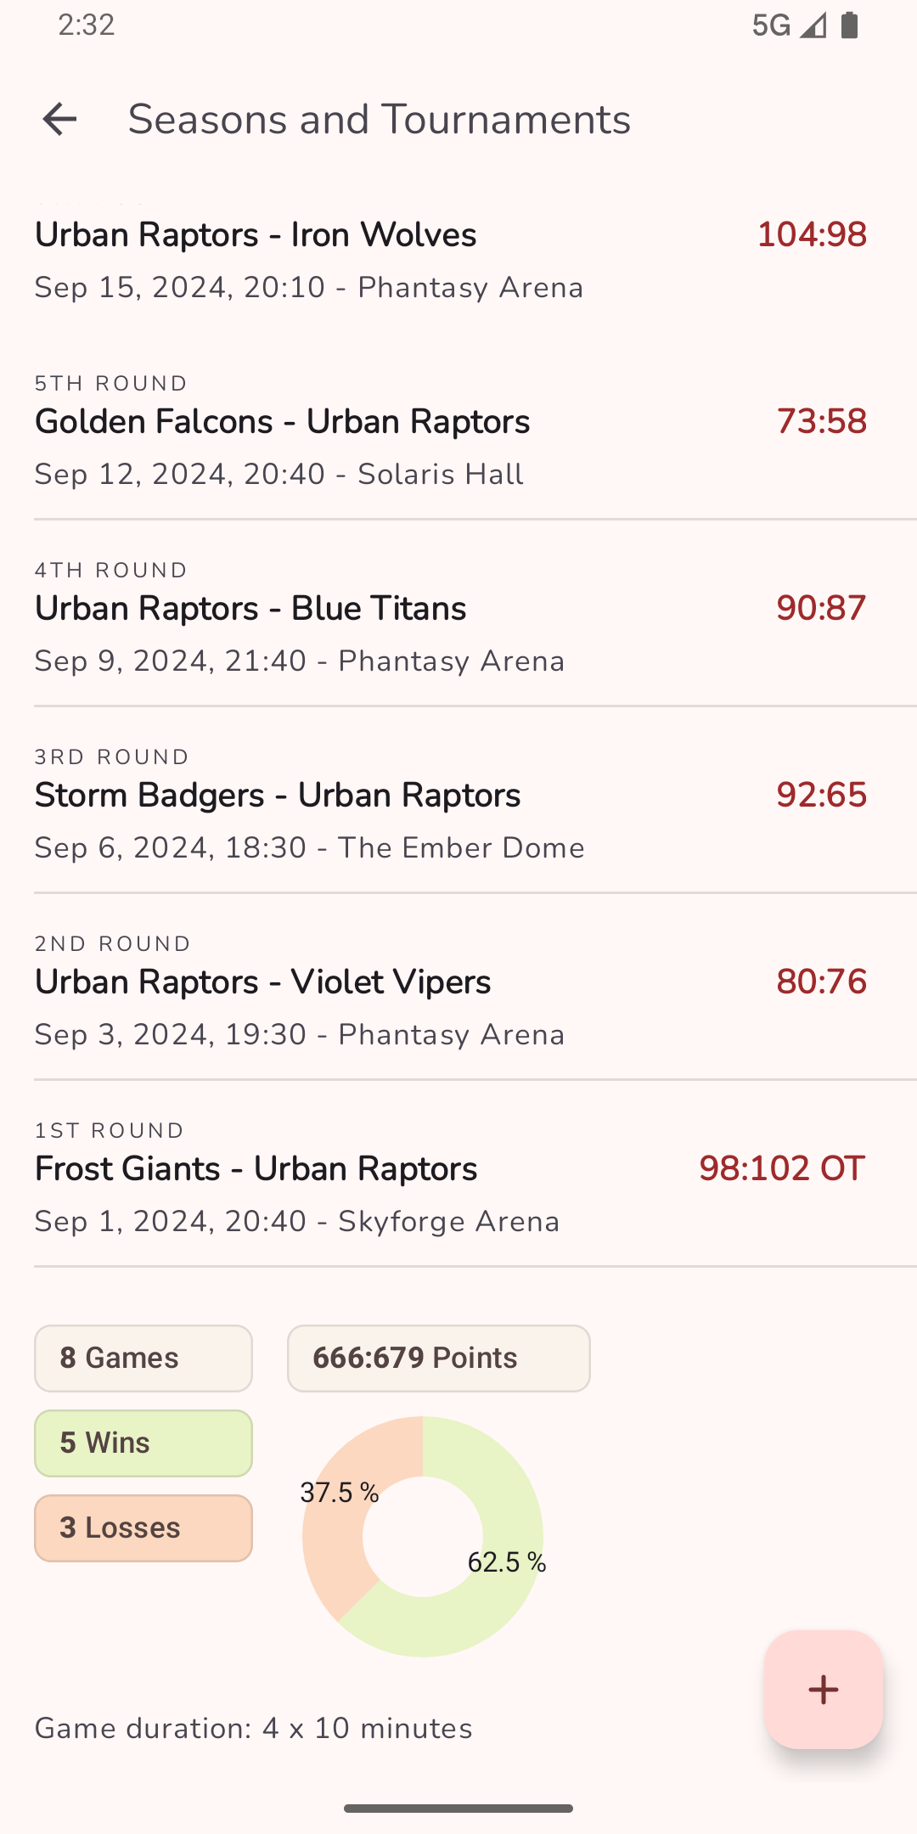The width and height of the screenshot is (917, 1834).
Task: Open Storm Badgers - Urban Raptors game
Action: coord(340,815)
